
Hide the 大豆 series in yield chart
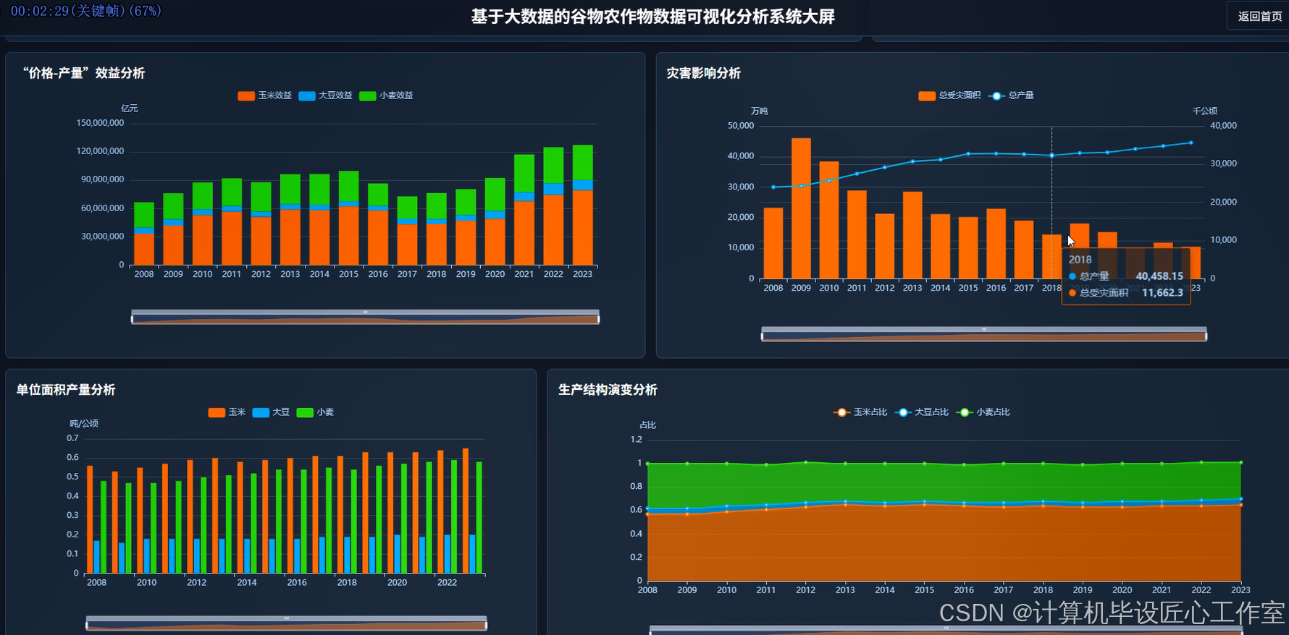click(271, 412)
